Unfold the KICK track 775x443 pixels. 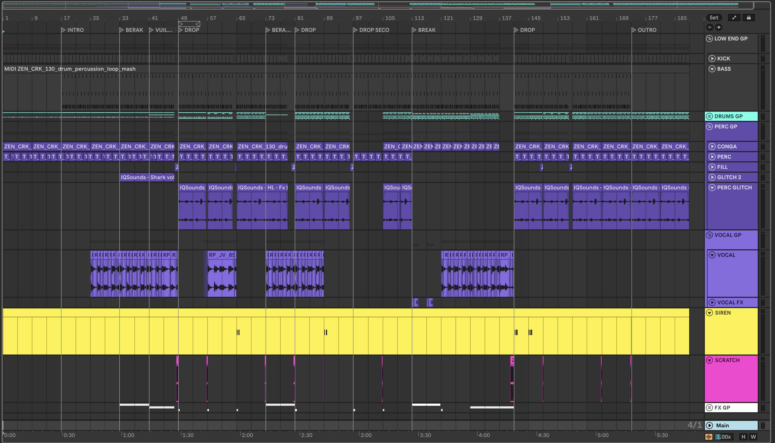point(712,59)
